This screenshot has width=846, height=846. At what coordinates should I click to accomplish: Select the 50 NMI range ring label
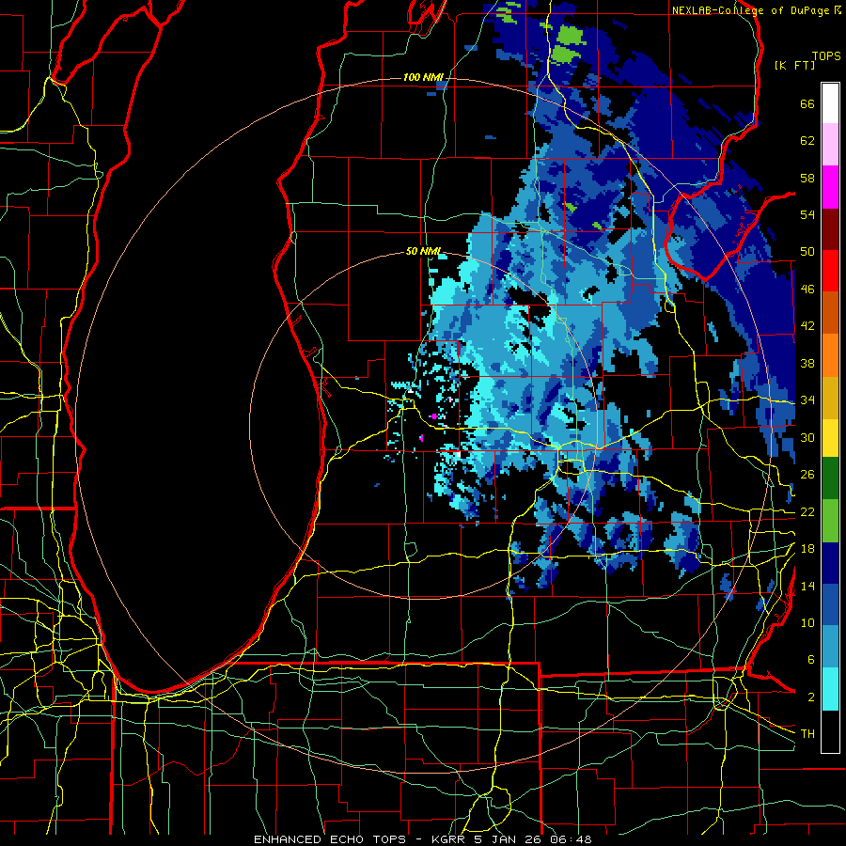[424, 251]
